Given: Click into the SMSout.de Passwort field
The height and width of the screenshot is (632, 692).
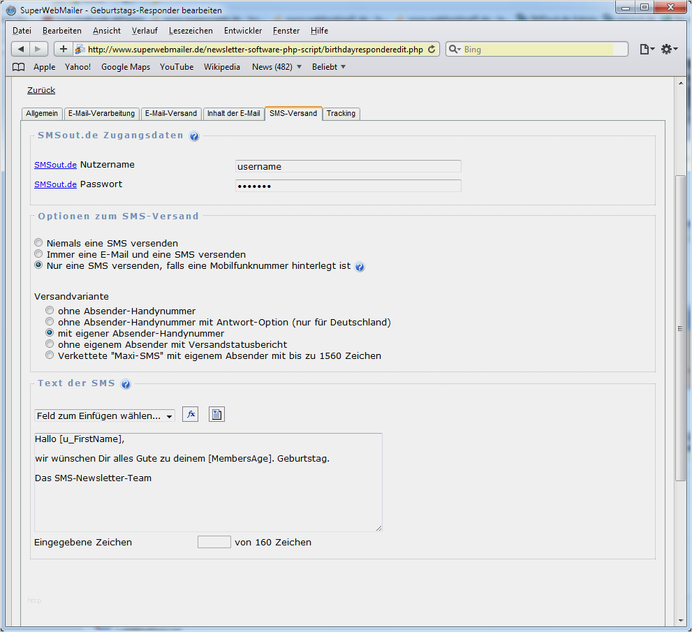Looking at the screenshot, I should coord(348,186).
